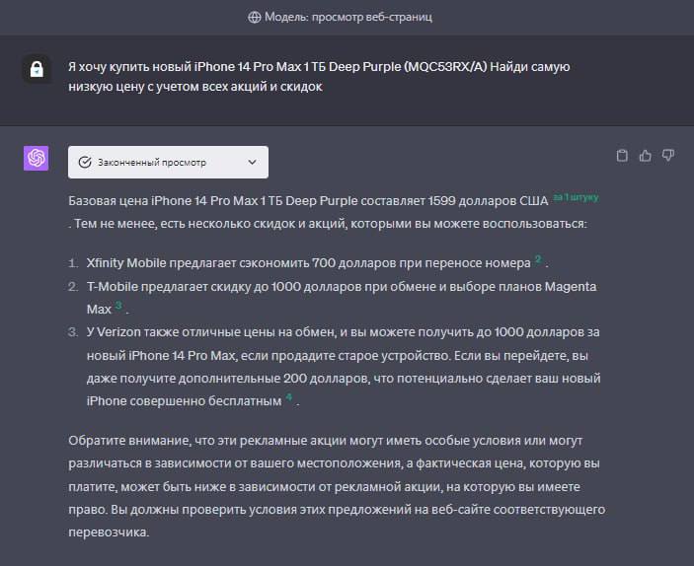
Task: Click the user prompt about iPhone 14 Pro Max
Action: click(319, 77)
